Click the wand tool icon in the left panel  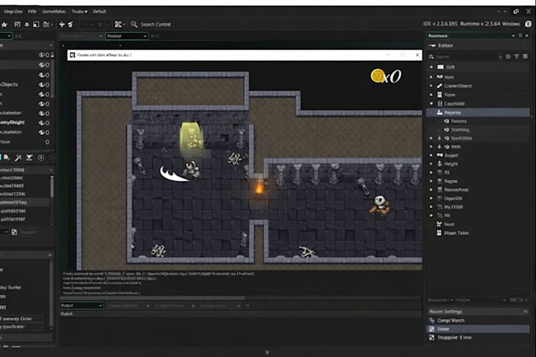pos(18,158)
